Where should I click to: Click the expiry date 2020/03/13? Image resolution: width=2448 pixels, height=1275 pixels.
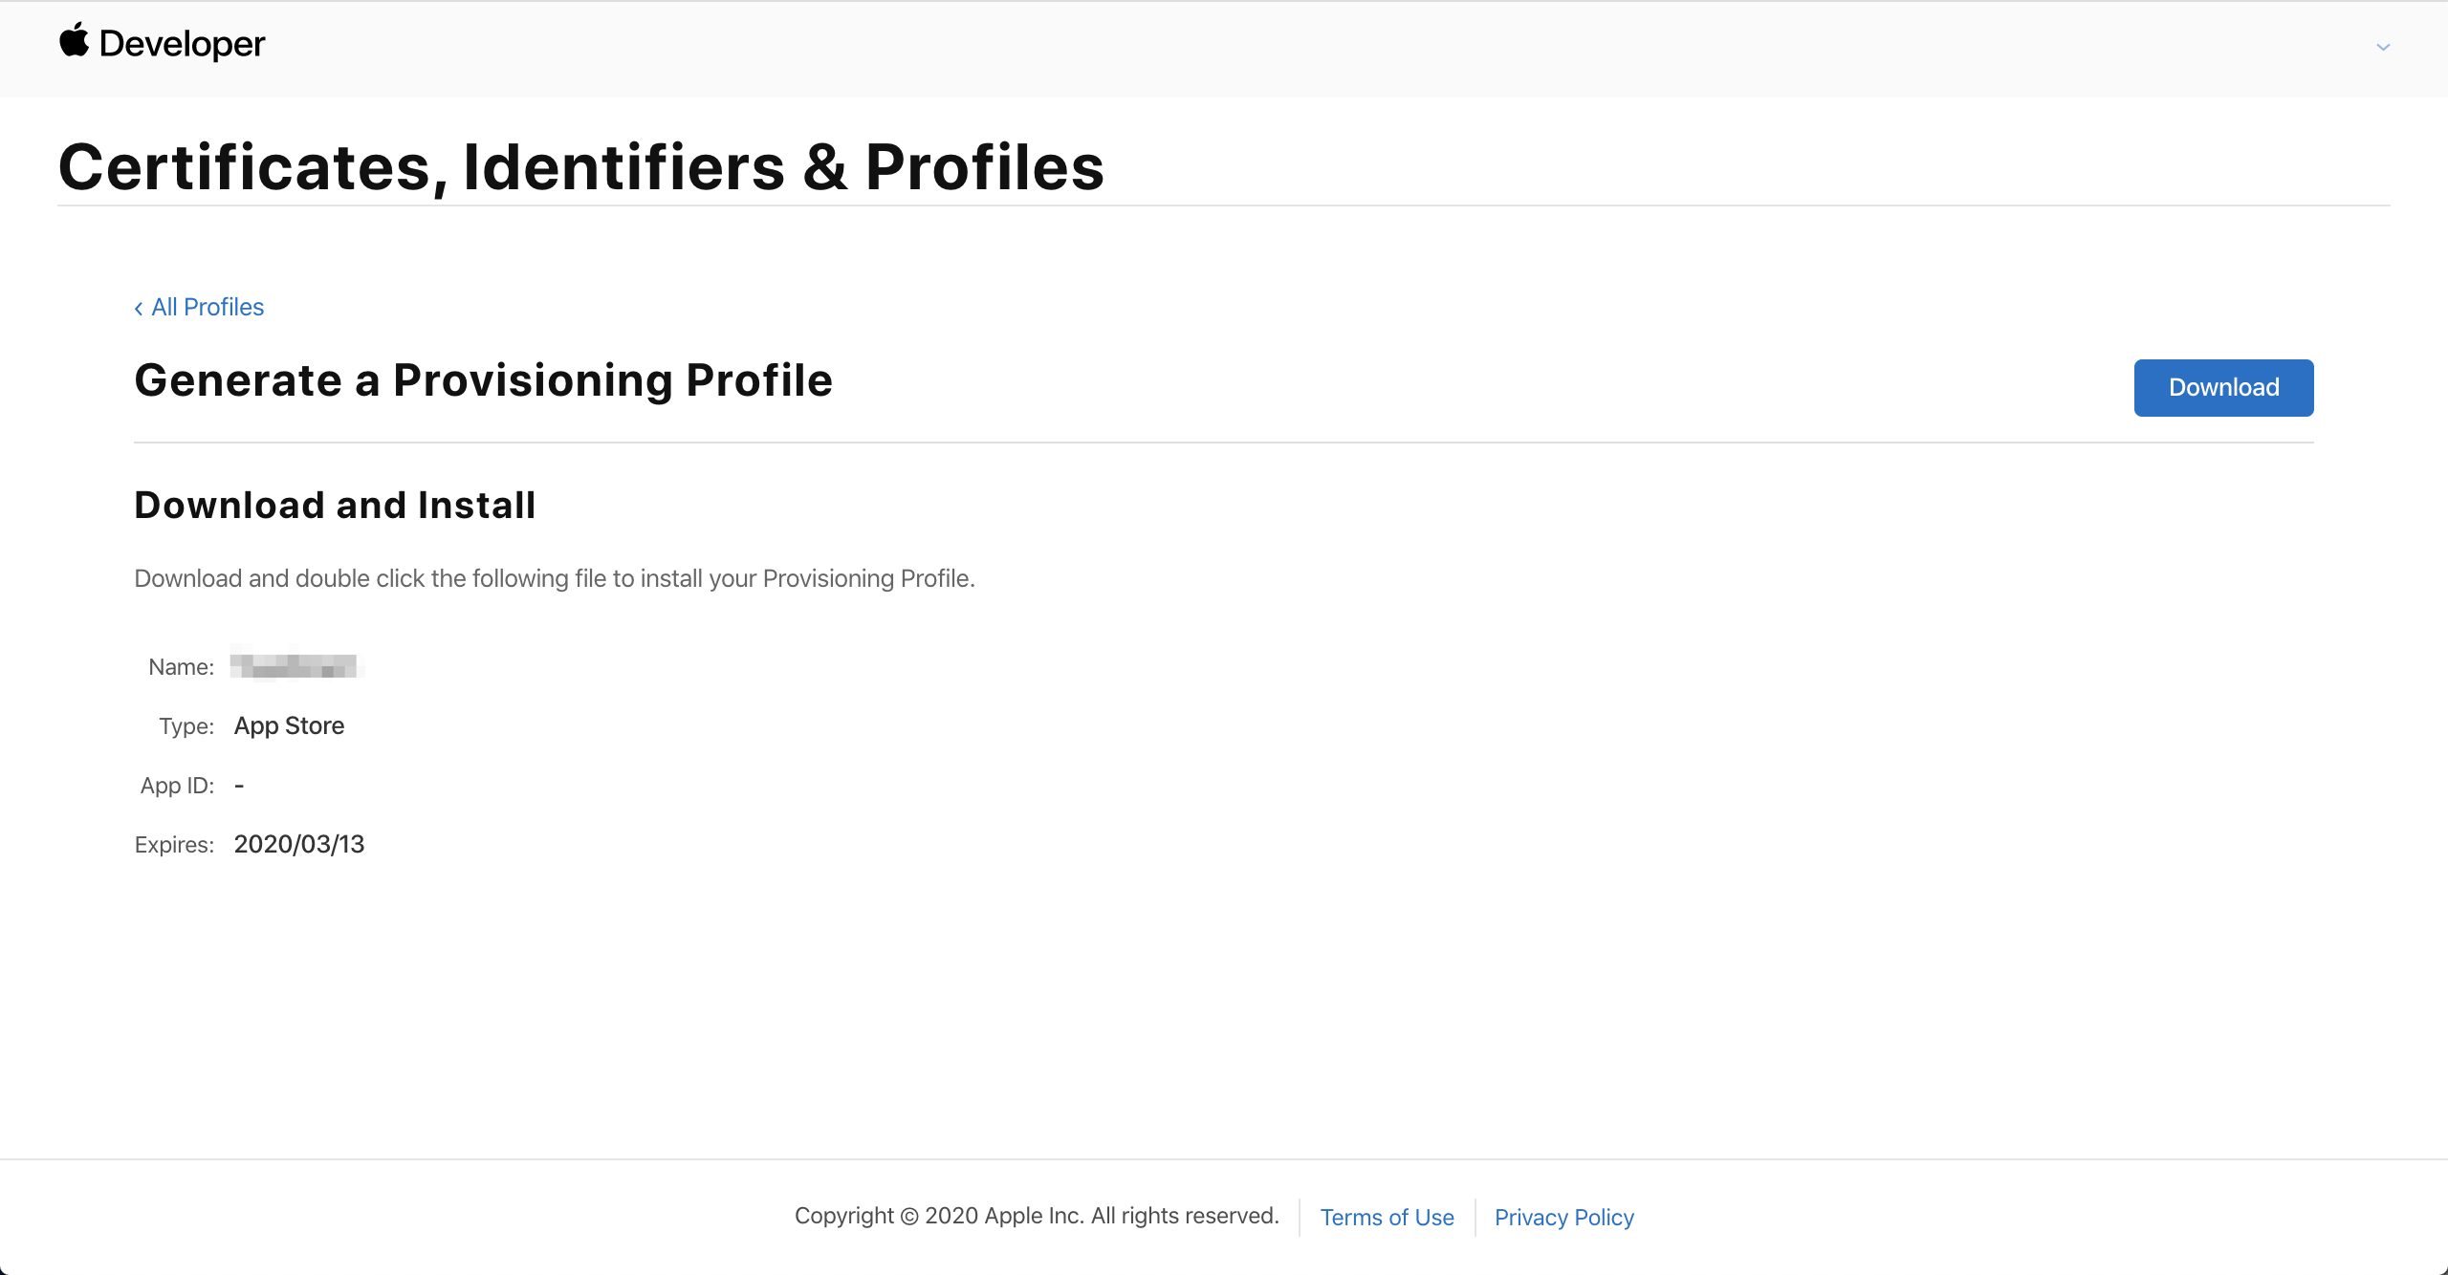click(x=299, y=844)
